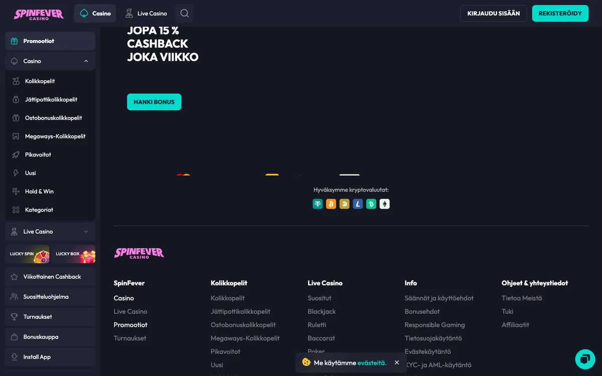This screenshot has height=376, width=602.
Task: Click the rocket icon beside Pikavoitot
Action: click(x=16, y=155)
